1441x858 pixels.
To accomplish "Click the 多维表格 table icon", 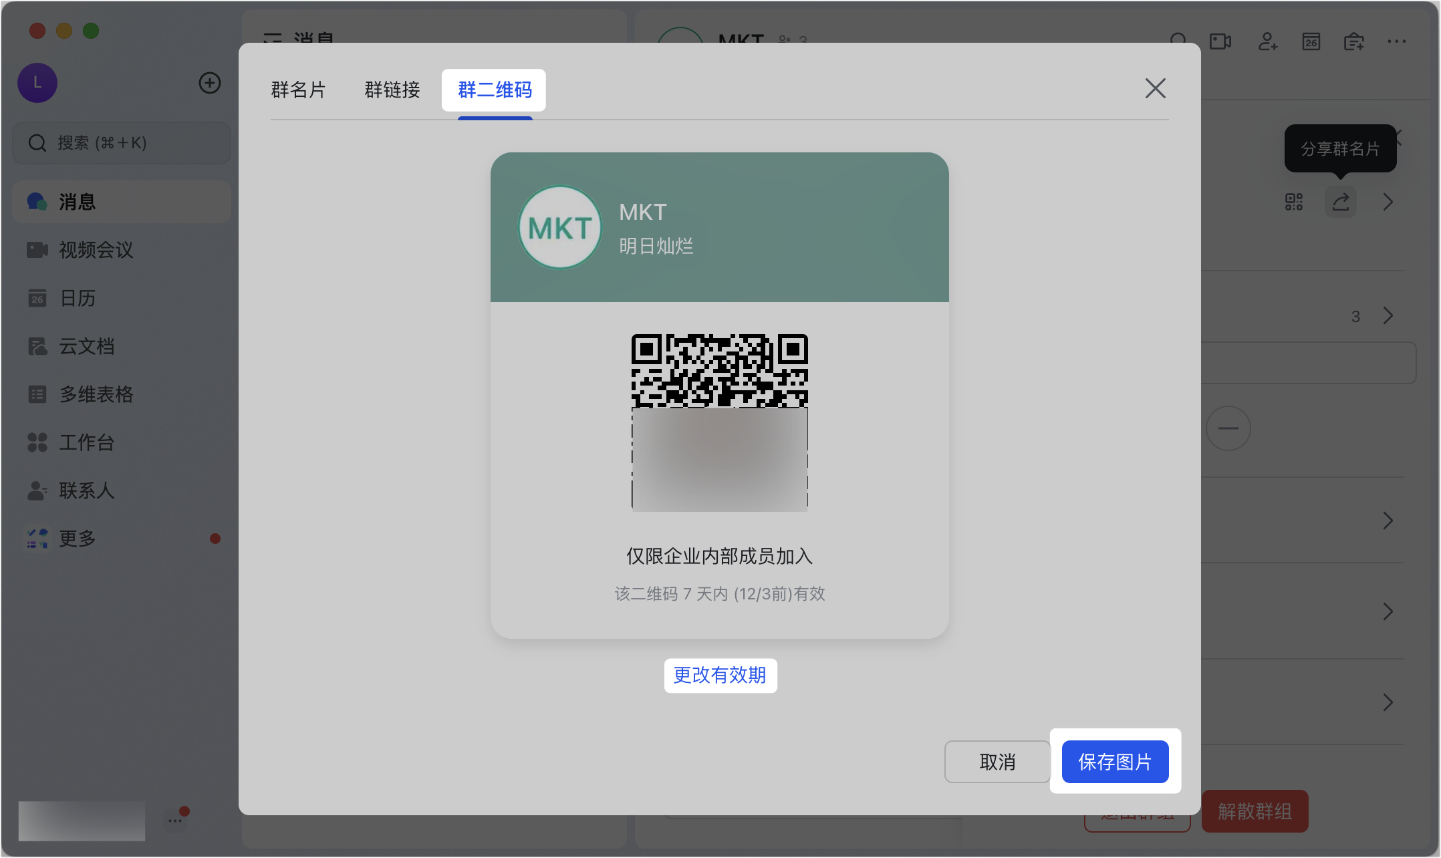I will (37, 394).
